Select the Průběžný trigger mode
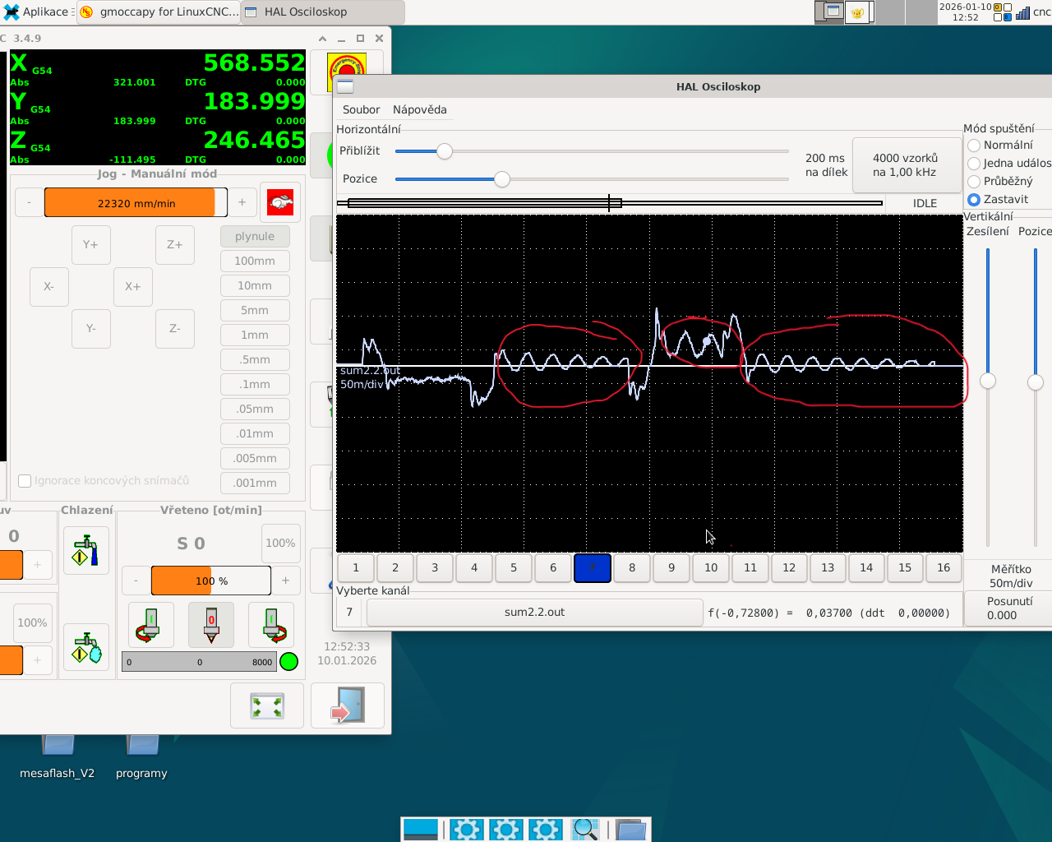Viewport: 1052px width, 842px height. (x=975, y=182)
